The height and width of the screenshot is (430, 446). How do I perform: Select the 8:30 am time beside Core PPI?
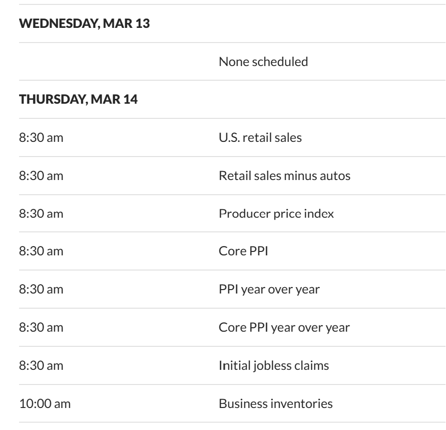click(41, 252)
